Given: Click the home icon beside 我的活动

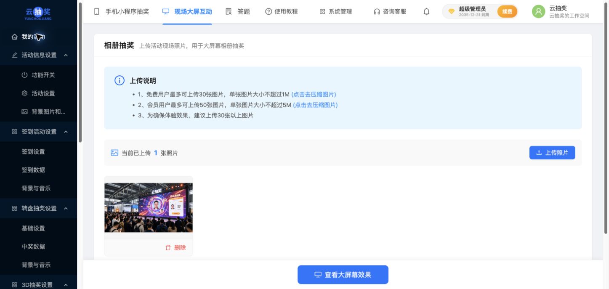Looking at the screenshot, I should [15, 37].
